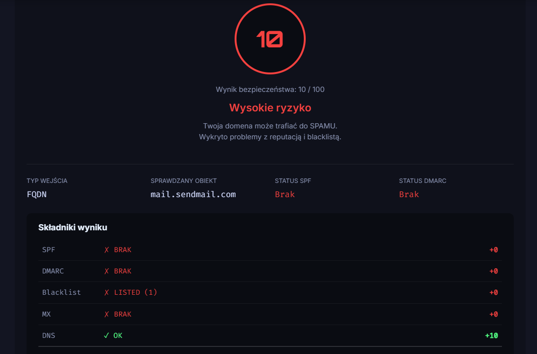Toggle the SPF BRAK status indicator
Image resolution: width=537 pixels, height=354 pixels.
pos(122,249)
